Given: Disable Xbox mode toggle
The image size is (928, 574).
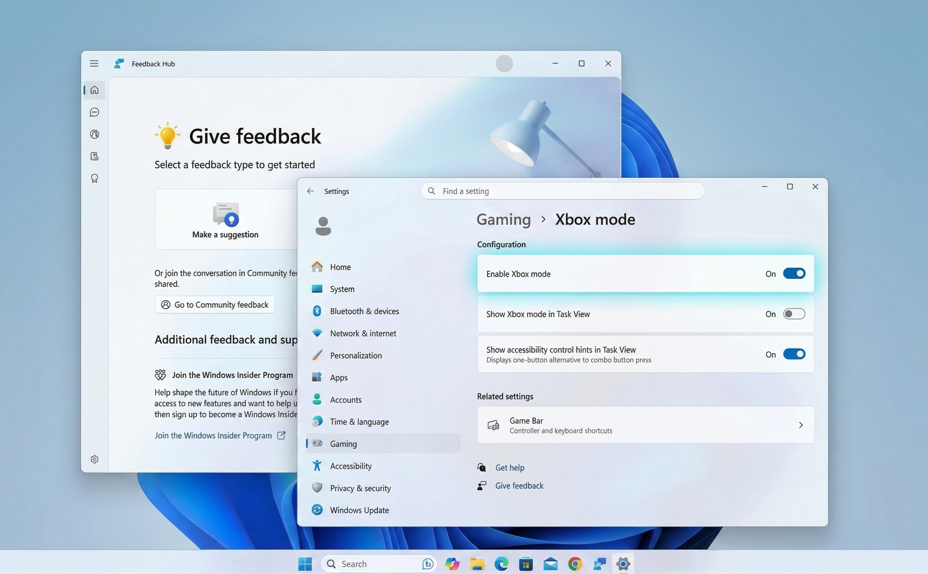Looking at the screenshot, I should pyautogui.click(x=794, y=273).
